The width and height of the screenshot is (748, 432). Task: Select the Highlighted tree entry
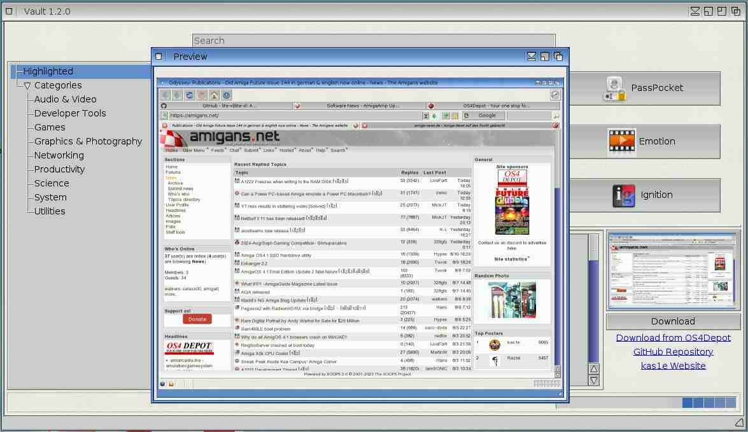(x=48, y=71)
